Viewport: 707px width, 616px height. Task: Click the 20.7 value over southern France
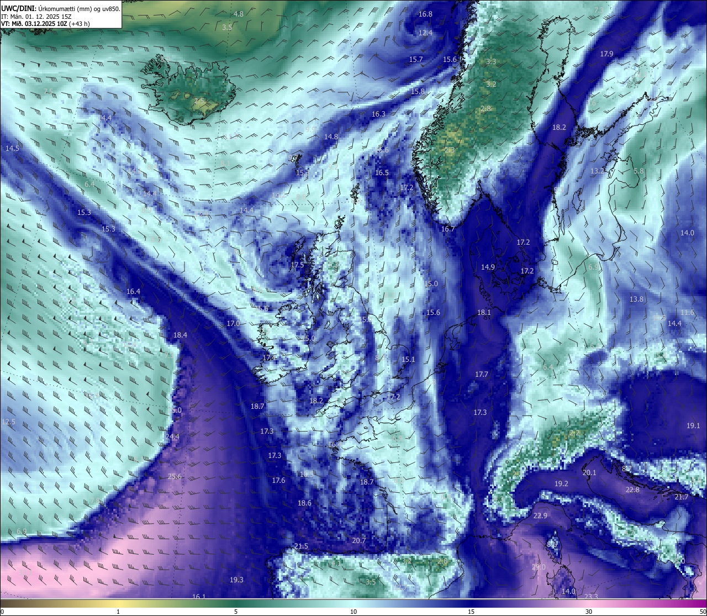point(359,541)
